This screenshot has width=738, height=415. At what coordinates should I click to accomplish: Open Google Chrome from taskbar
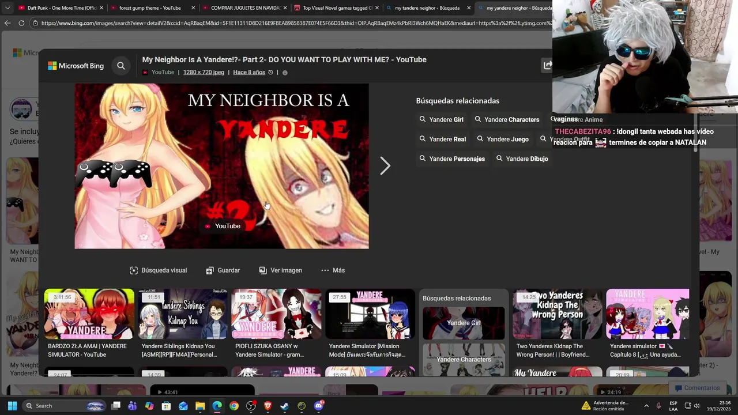234,406
